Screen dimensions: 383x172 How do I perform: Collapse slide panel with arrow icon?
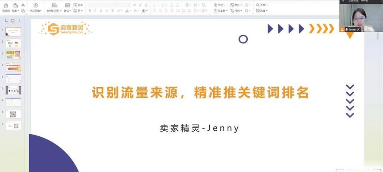click(19, 21)
